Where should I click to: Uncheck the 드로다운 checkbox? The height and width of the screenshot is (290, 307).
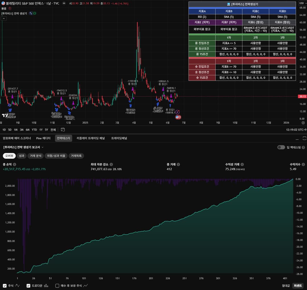(28, 286)
